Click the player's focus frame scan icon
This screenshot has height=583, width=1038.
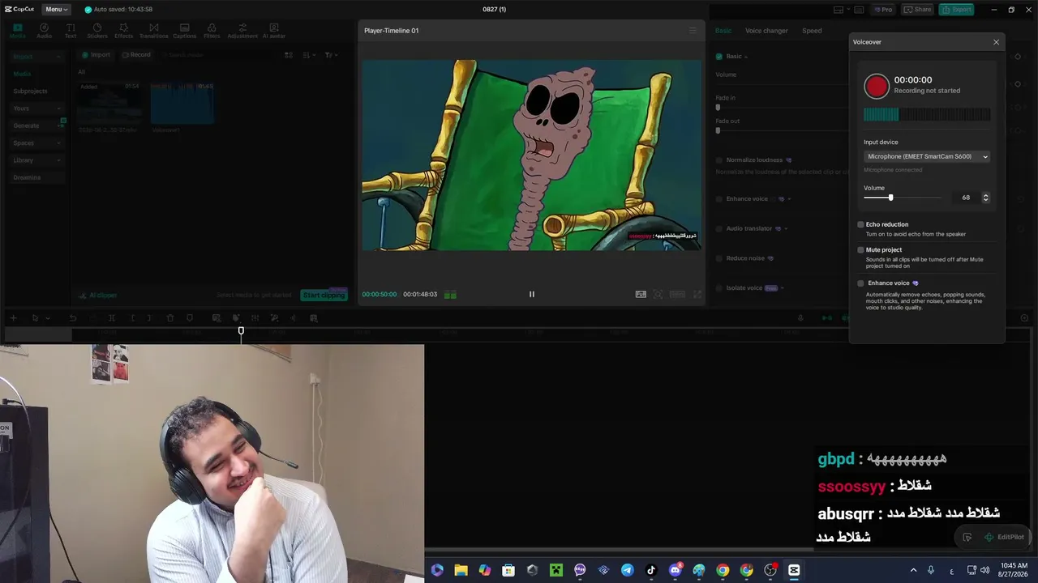(658, 294)
